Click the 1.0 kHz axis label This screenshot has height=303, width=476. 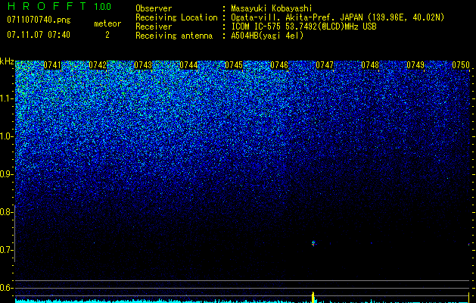[x=7, y=136]
